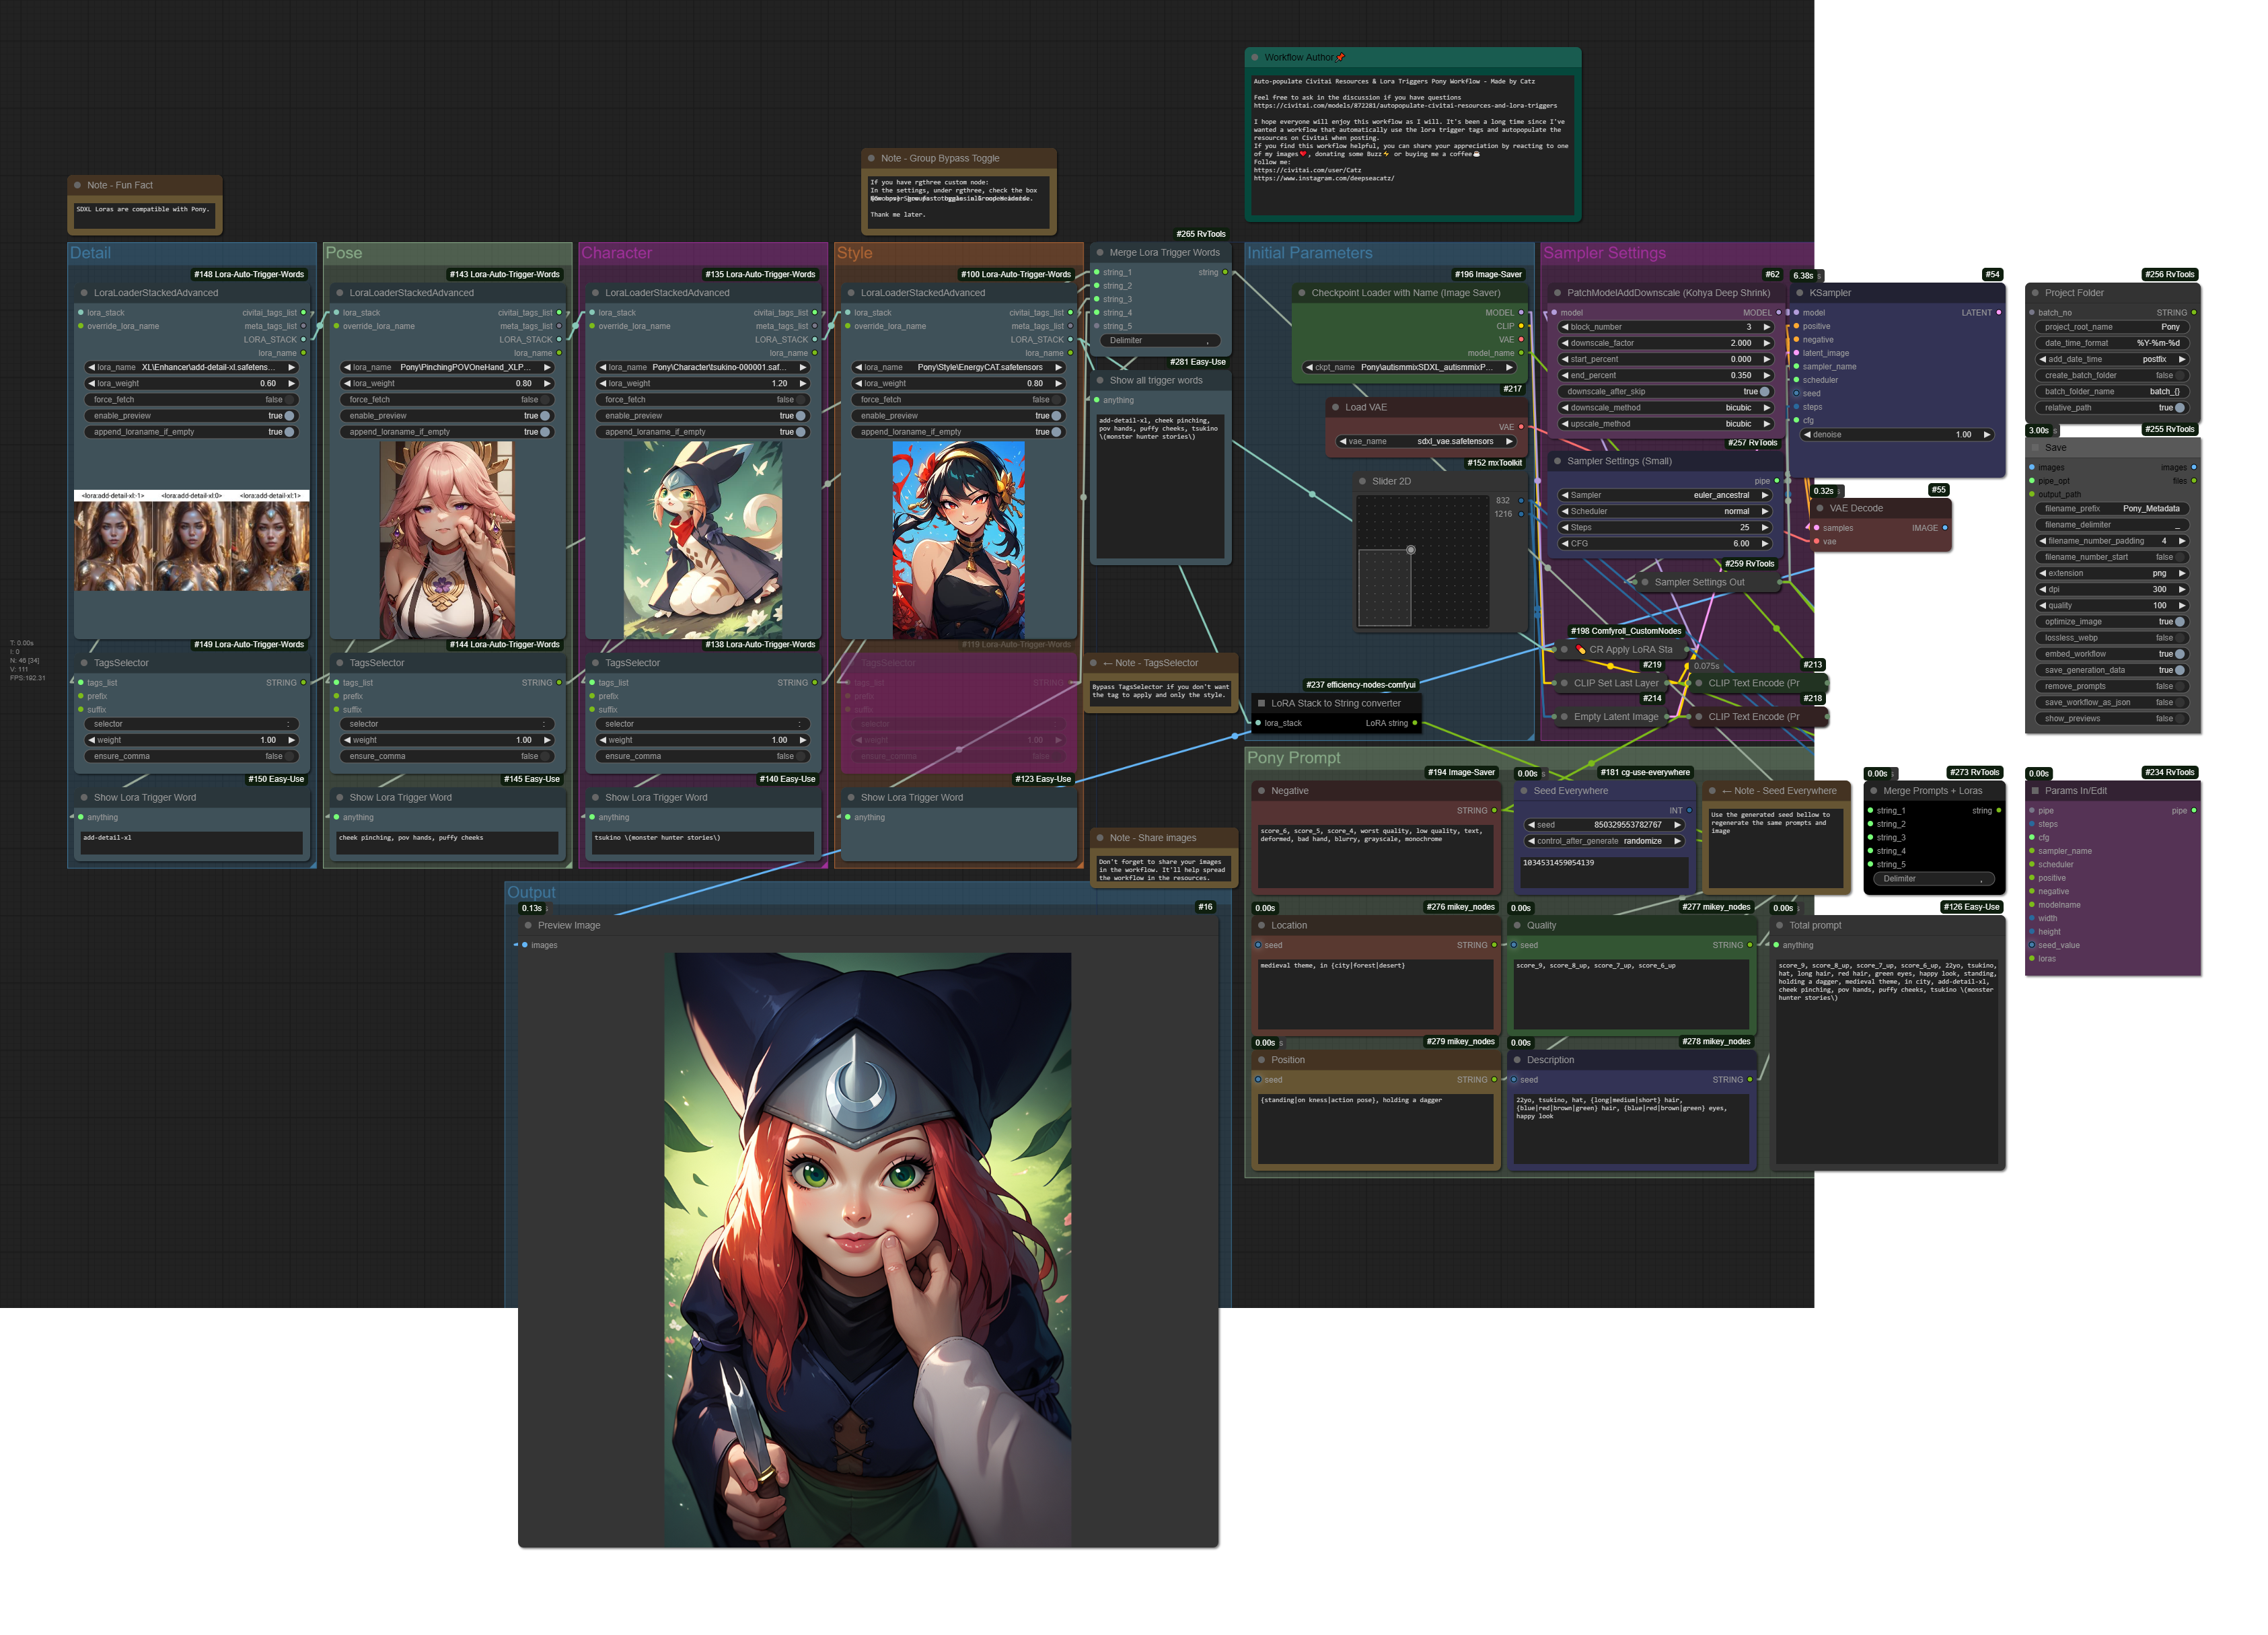Screen dimensions: 2268x1635
Task: Click the IMAGE output port on VAE Decode
Action: pyautogui.click(x=1944, y=528)
